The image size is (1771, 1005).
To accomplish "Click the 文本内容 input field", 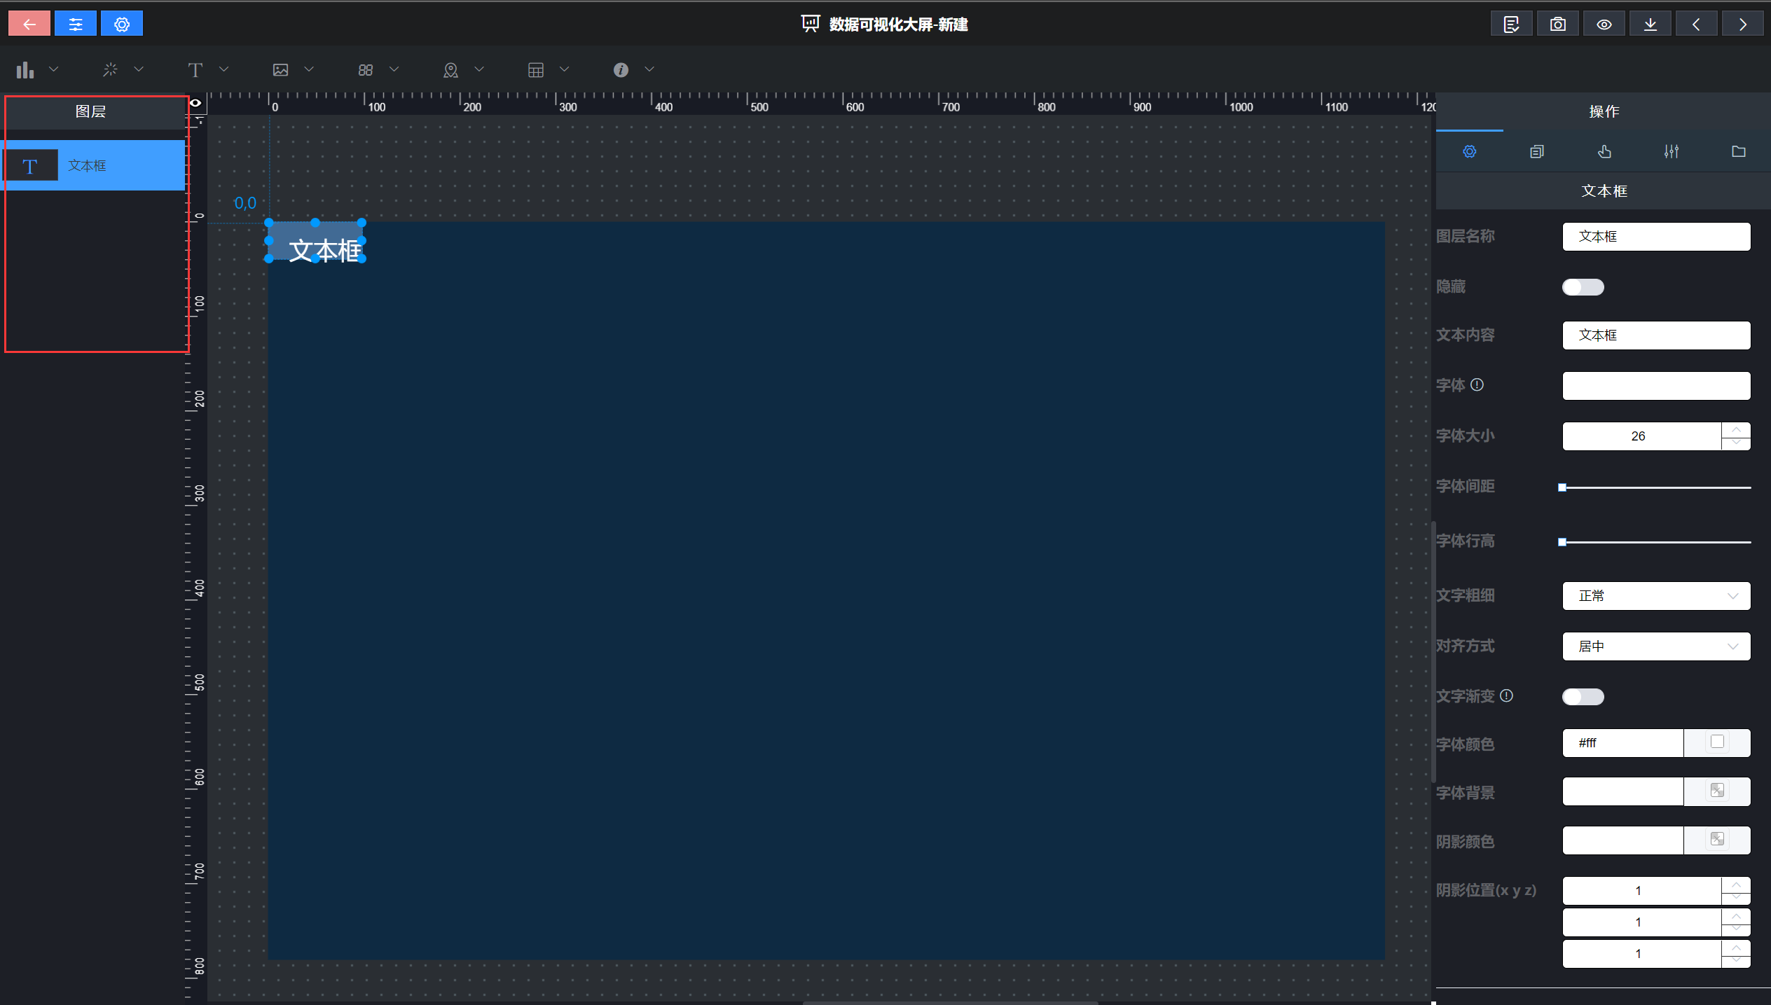I will [1656, 335].
